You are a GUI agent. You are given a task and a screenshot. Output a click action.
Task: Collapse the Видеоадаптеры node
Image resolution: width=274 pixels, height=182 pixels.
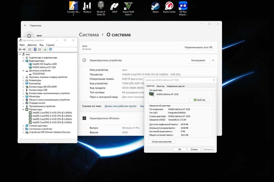click(23, 61)
